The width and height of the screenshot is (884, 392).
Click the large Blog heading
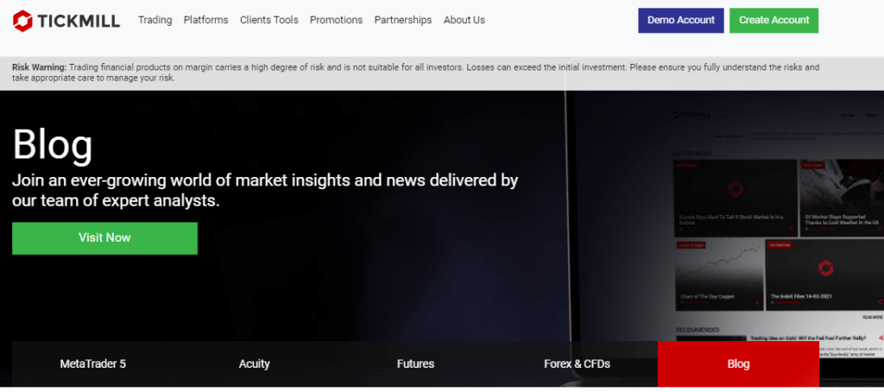point(53,146)
